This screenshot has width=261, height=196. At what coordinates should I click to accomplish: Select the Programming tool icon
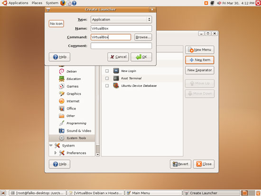pos(62,123)
